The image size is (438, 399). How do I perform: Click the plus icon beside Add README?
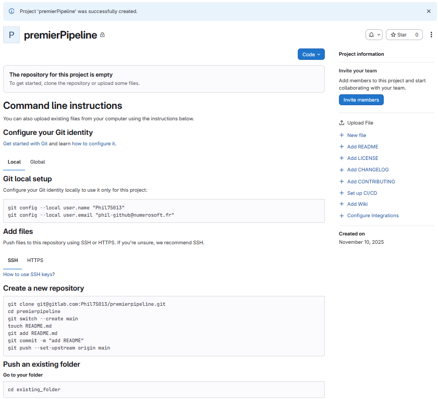click(x=342, y=147)
